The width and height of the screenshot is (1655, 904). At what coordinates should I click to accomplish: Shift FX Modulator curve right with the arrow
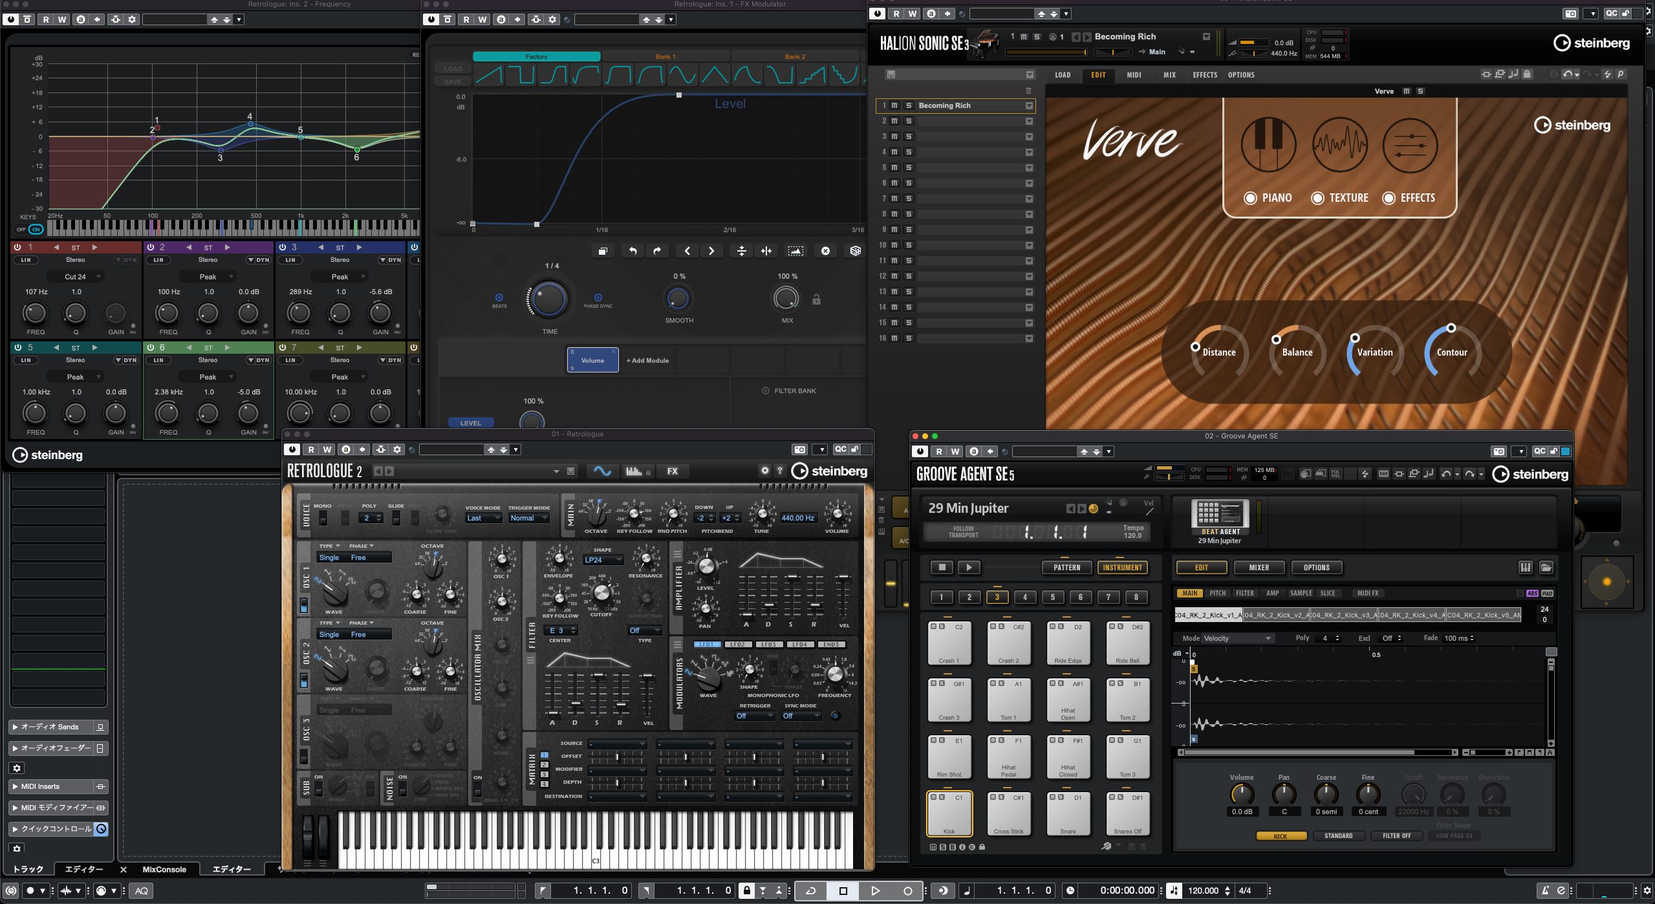[x=711, y=251]
